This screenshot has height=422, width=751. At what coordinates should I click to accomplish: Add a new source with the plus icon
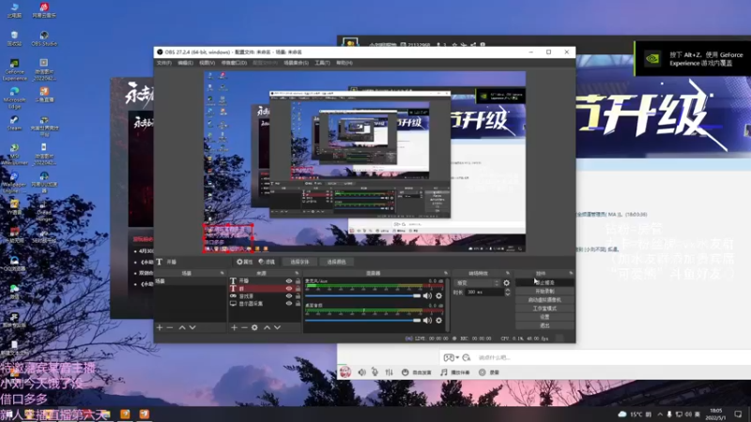click(x=234, y=327)
